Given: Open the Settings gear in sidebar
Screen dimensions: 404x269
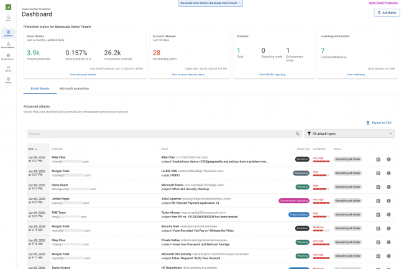Looking at the screenshot, I should [x=8, y=80].
